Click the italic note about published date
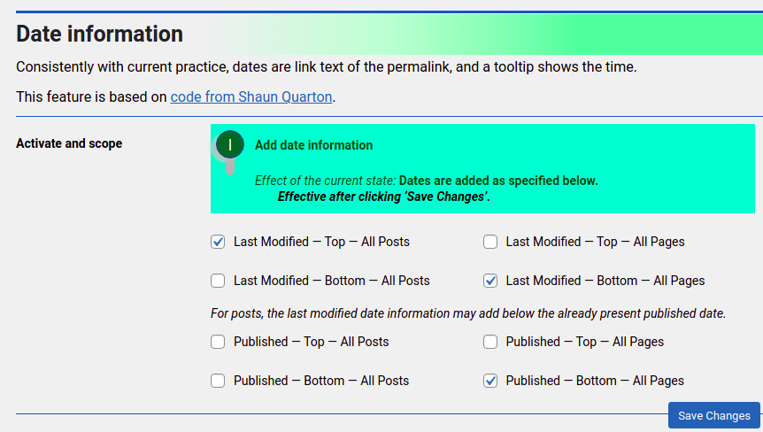The height and width of the screenshot is (432, 763). click(x=468, y=313)
